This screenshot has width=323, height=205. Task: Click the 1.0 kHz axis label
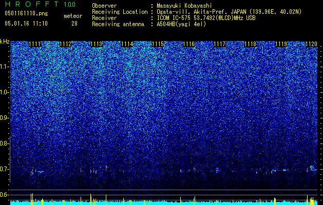[x=4, y=92]
